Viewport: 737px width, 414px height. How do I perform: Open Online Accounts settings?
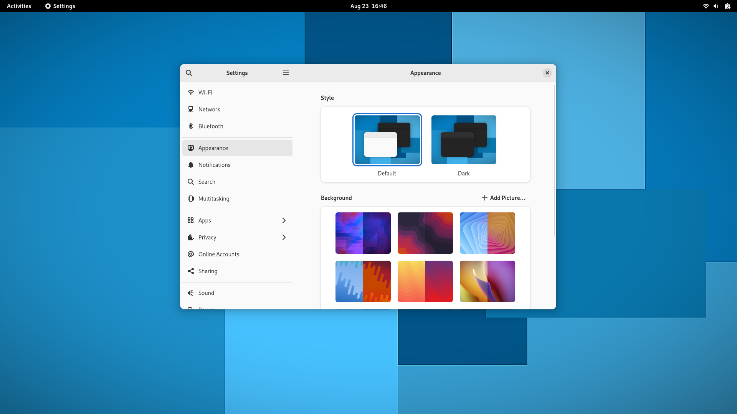(x=237, y=254)
